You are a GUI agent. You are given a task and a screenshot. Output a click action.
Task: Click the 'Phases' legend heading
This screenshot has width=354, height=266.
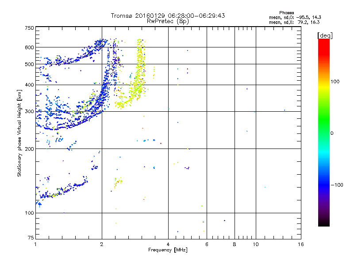(286, 13)
